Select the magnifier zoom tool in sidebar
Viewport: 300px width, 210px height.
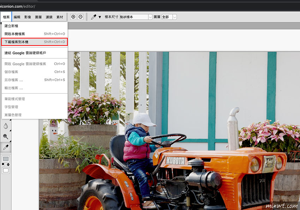6,136
